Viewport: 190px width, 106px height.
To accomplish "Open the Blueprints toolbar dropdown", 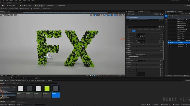I will (25, 6).
